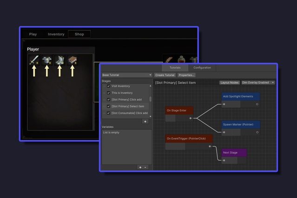
Task: Select '[Slot Primary] Click add' stage row text
Action: (x=126, y=99)
